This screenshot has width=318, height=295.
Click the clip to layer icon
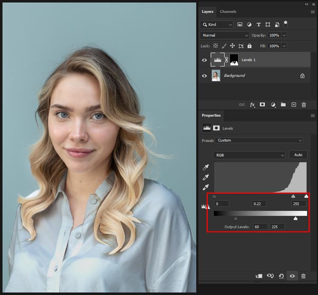(x=259, y=276)
